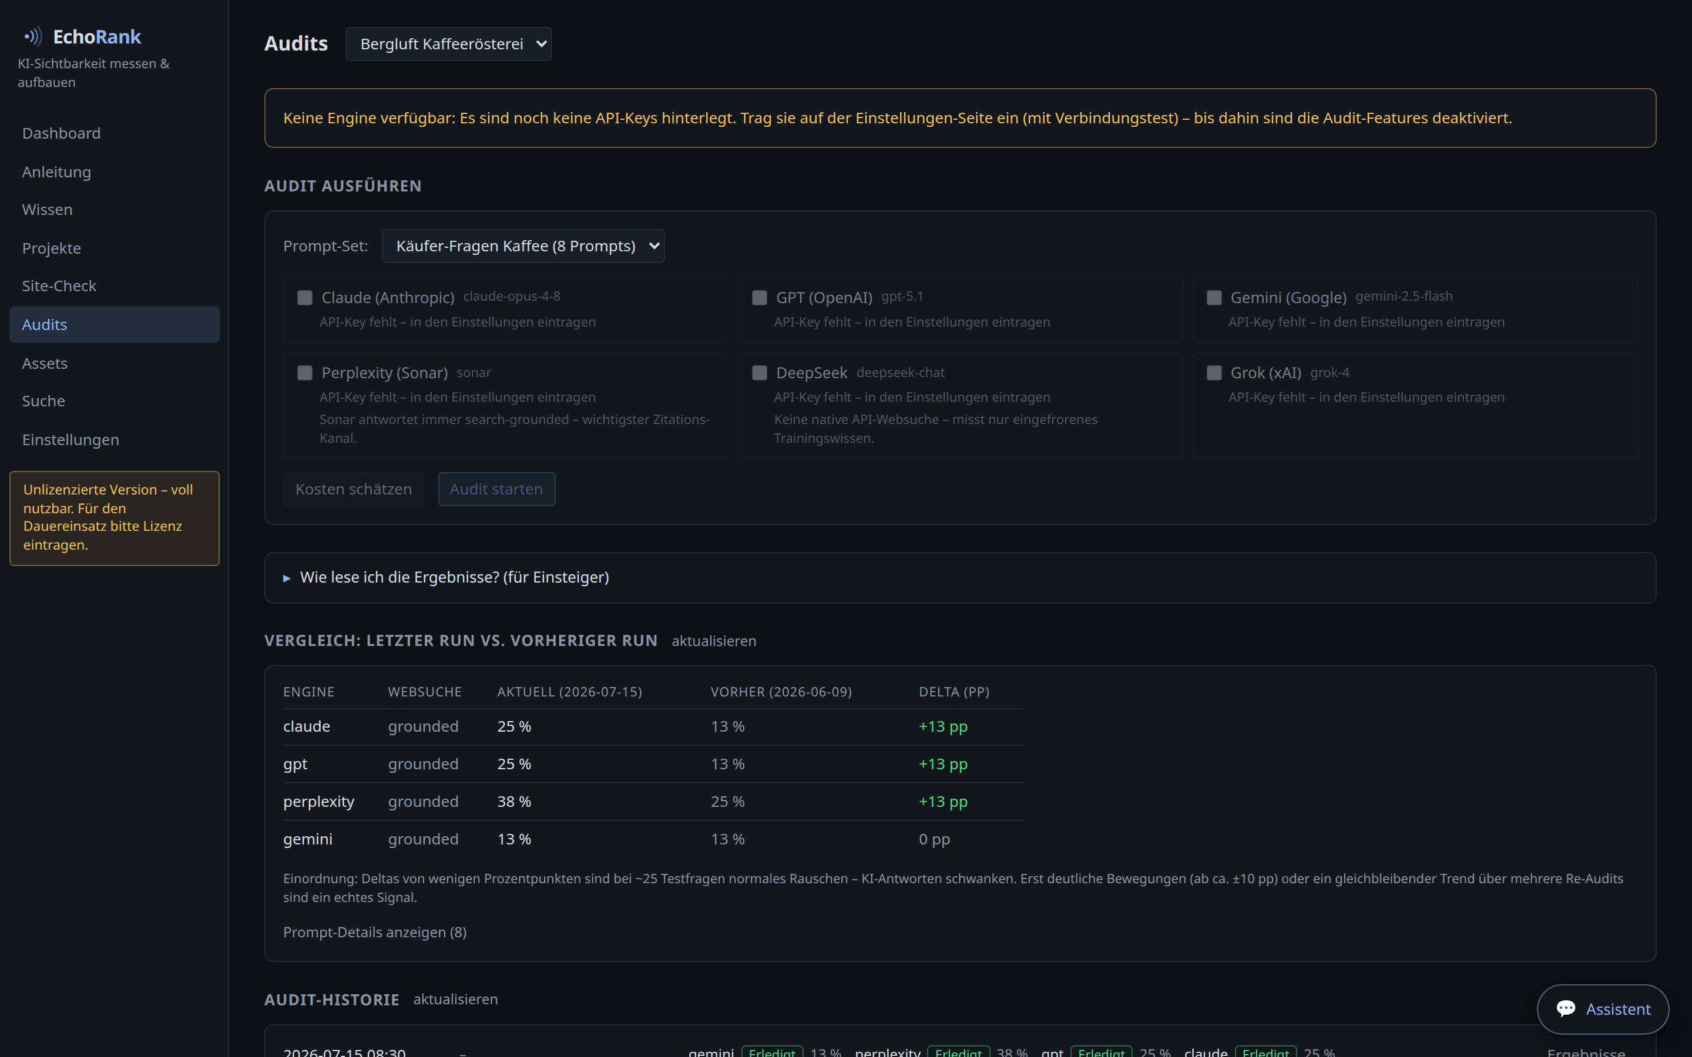Click the gemini-2.5-flash model label
The width and height of the screenshot is (1692, 1057).
pyautogui.click(x=1404, y=297)
